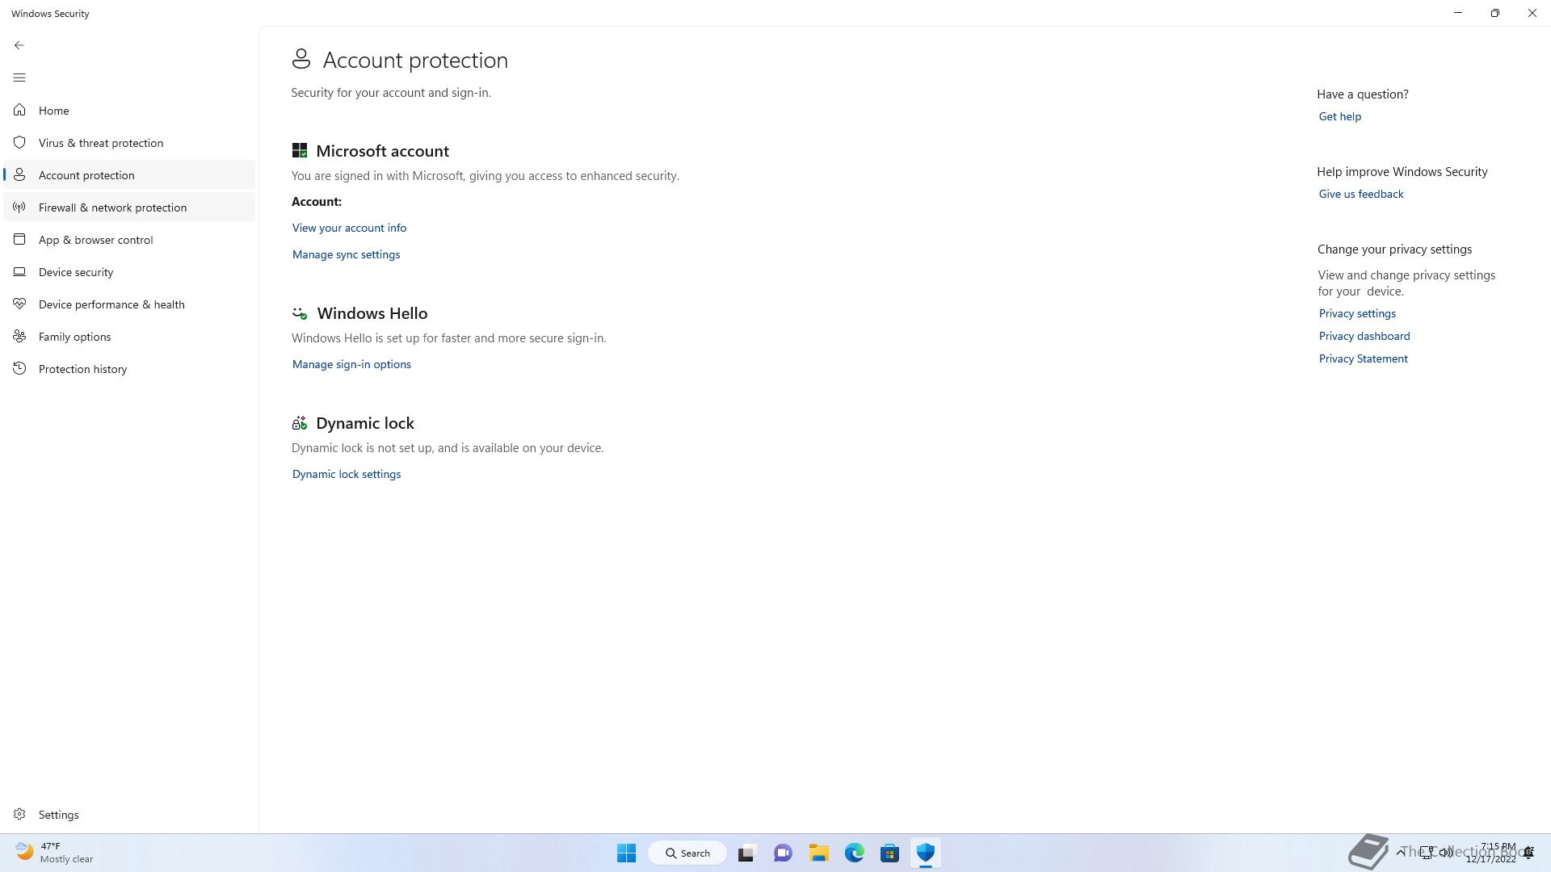Screen dimensions: 1551x872
Task: Open Dynamic lock settings link
Action: pyautogui.click(x=347, y=474)
